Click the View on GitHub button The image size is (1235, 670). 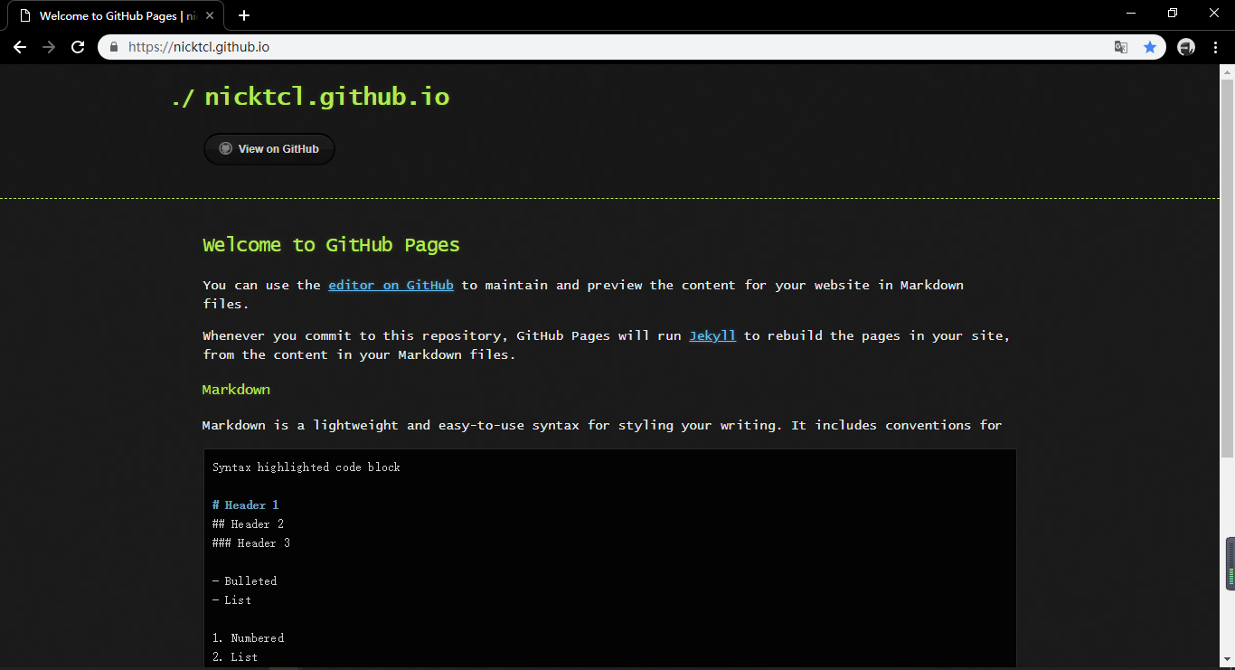(x=269, y=149)
